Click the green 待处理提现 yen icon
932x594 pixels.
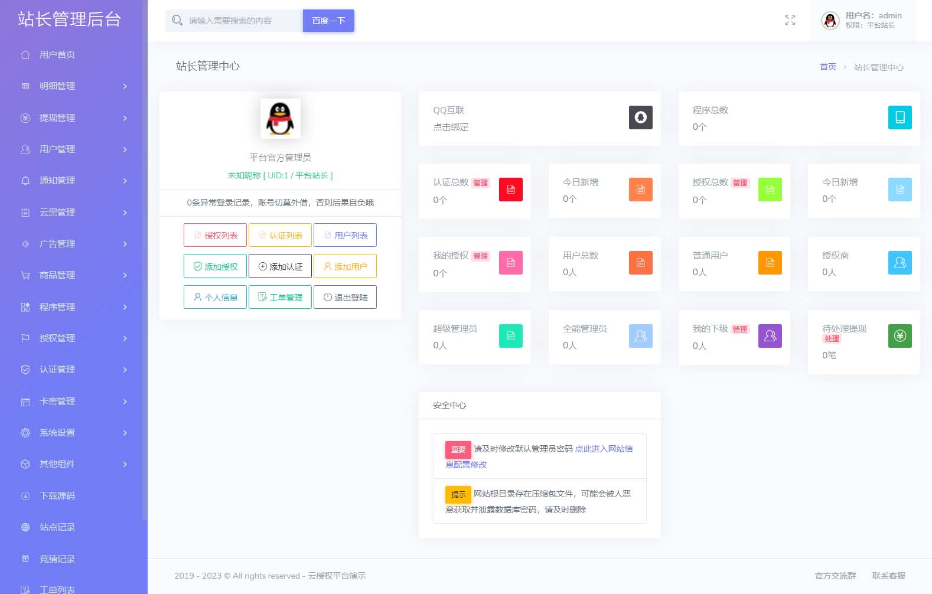(x=900, y=336)
